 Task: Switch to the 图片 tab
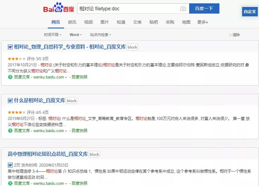coord(105,22)
